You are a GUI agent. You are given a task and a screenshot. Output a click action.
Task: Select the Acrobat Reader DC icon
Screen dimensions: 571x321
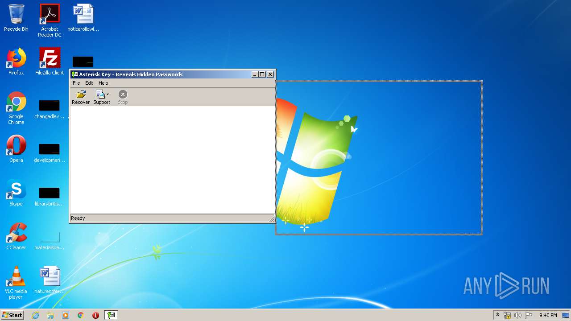pyautogui.click(x=50, y=21)
